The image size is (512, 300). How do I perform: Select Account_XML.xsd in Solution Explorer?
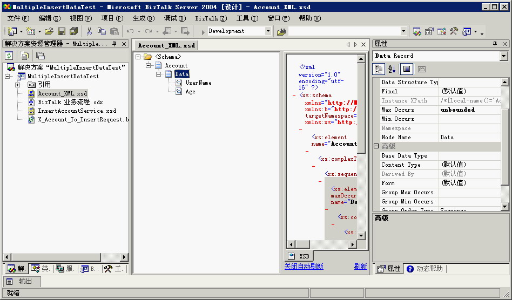[x=62, y=93]
